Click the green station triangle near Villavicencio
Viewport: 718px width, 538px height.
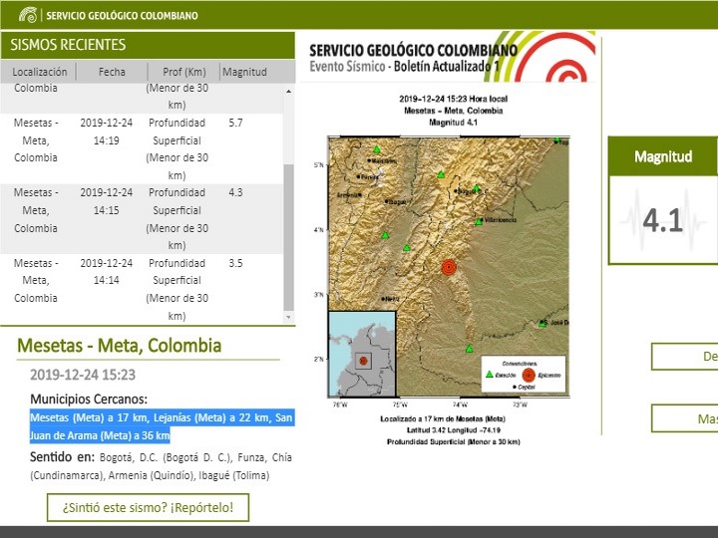479,222
